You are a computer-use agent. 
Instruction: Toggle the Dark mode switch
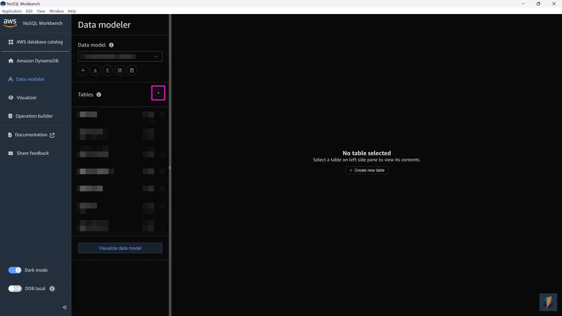15,270
